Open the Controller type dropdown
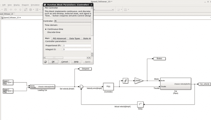211x120 pixels. click(73, 21)
